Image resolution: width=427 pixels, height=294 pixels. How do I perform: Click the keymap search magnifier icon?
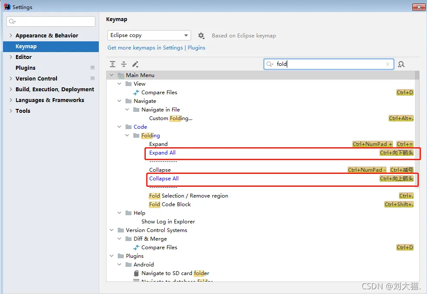269,64
